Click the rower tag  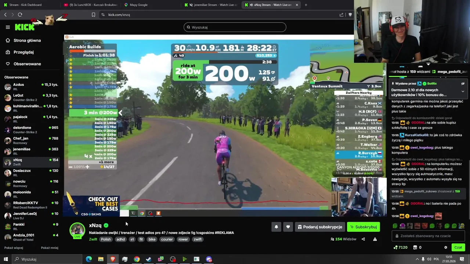tap(183, 239)
